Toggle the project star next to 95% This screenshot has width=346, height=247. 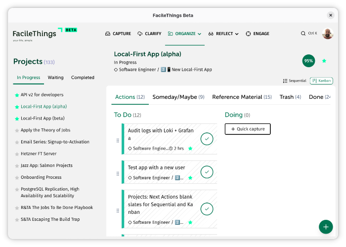[x=324, y=61]
